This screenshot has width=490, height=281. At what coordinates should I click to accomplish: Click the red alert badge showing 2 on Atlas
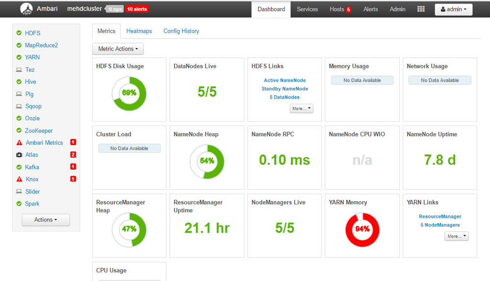tap(73, 154)
